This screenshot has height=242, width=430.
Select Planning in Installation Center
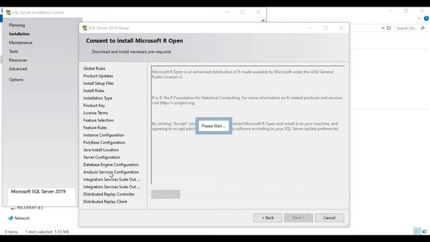pos(17,25)
